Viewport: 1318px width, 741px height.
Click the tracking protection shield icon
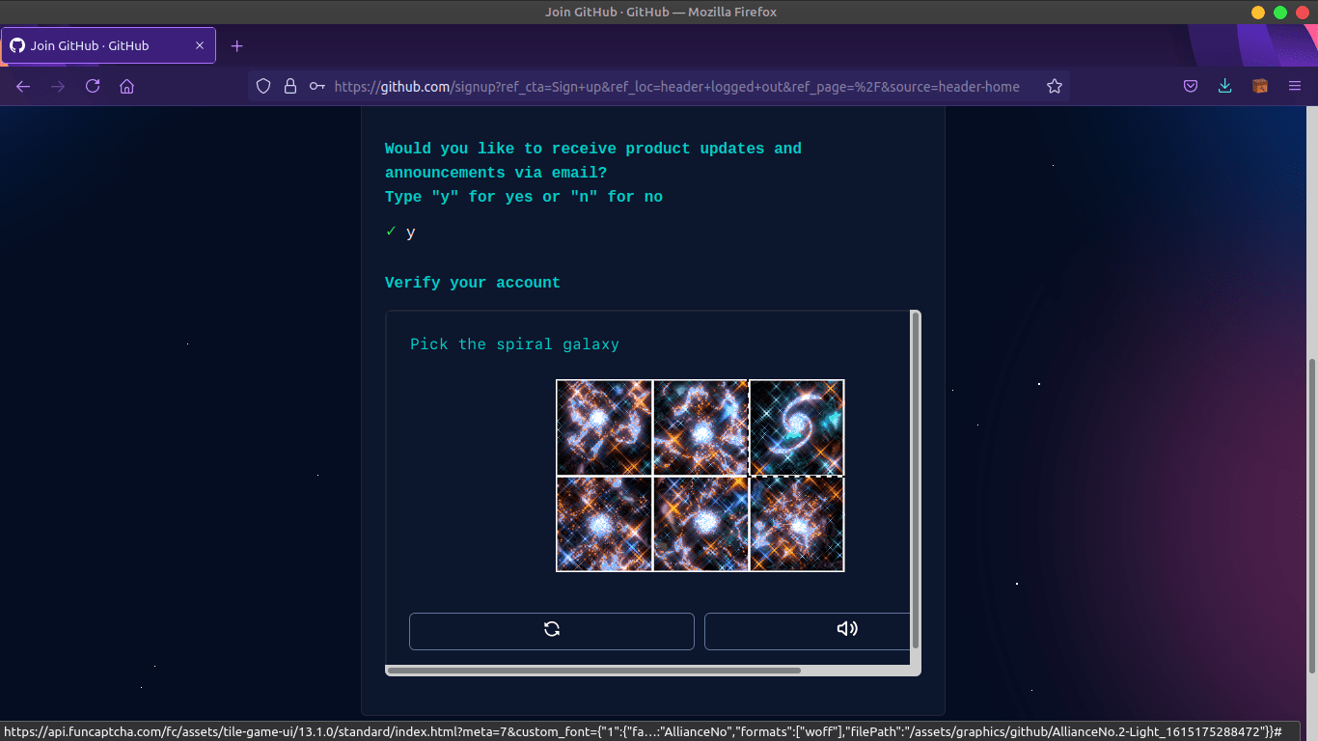point(262,86)
